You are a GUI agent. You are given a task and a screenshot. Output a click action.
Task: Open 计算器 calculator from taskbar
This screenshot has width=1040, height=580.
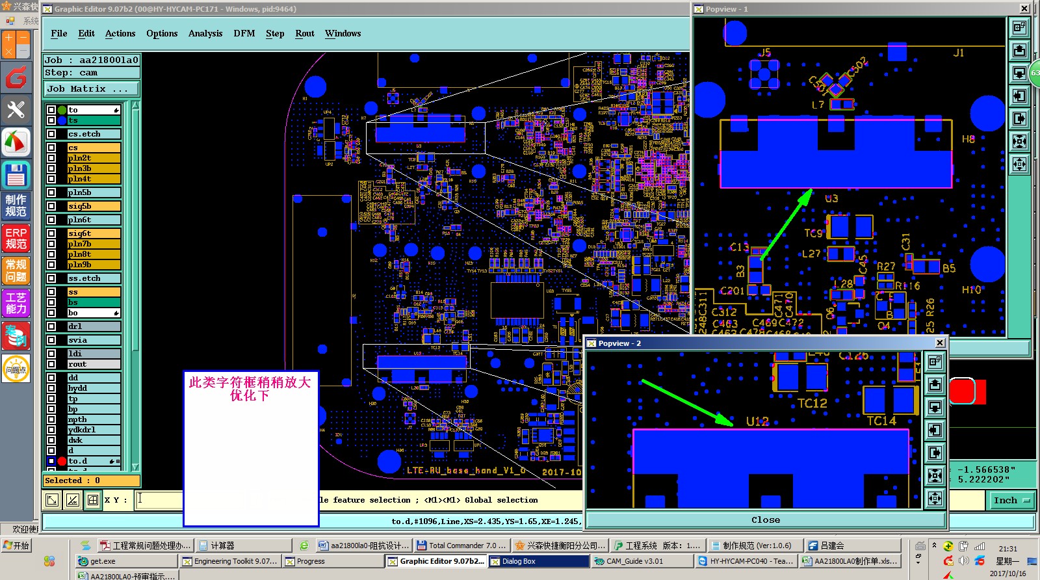(x=242, y=546)
